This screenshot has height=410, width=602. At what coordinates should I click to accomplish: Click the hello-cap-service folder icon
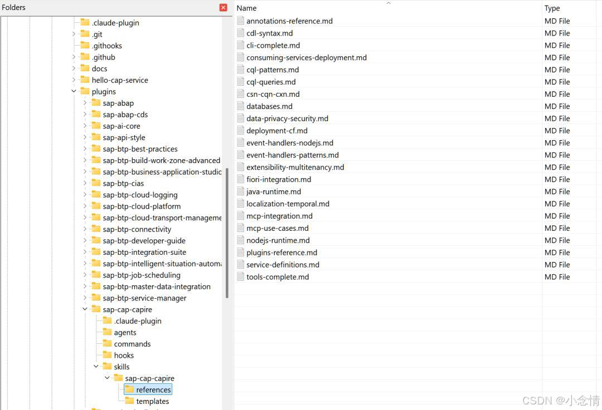85,80
